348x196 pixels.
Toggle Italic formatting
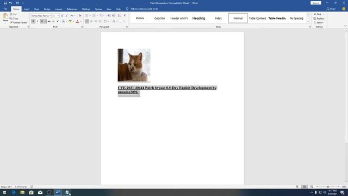click(x=38, y=21)
